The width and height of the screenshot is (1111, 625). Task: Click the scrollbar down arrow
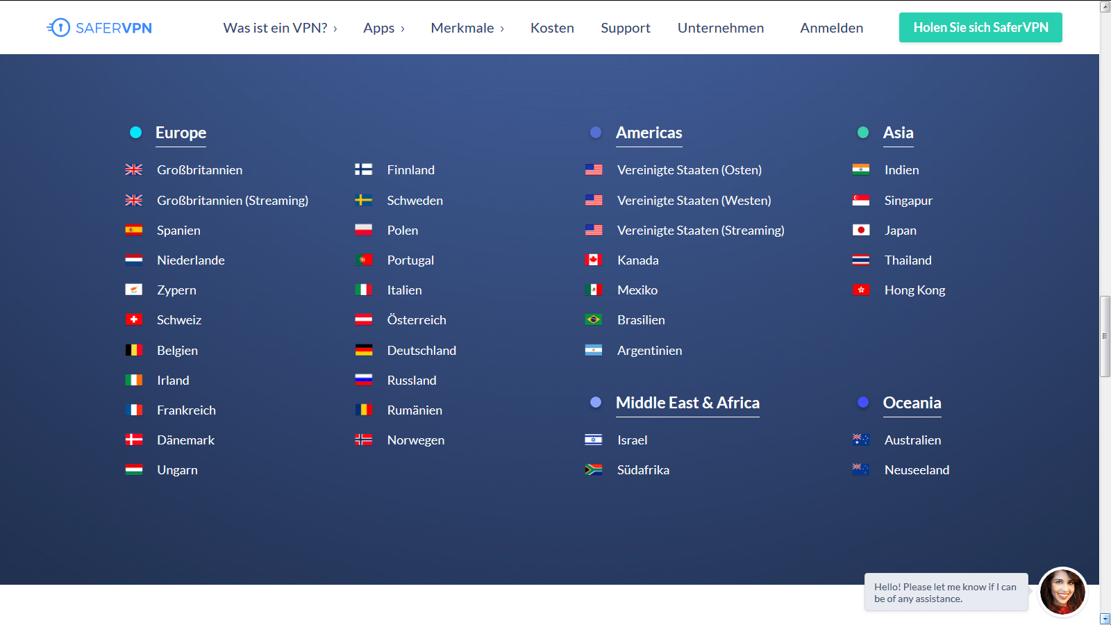tap(1105, 619)
